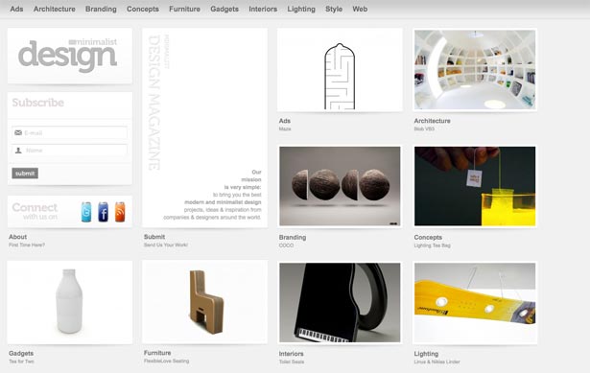Click the Submit link under magazine panel

(154, 237)
